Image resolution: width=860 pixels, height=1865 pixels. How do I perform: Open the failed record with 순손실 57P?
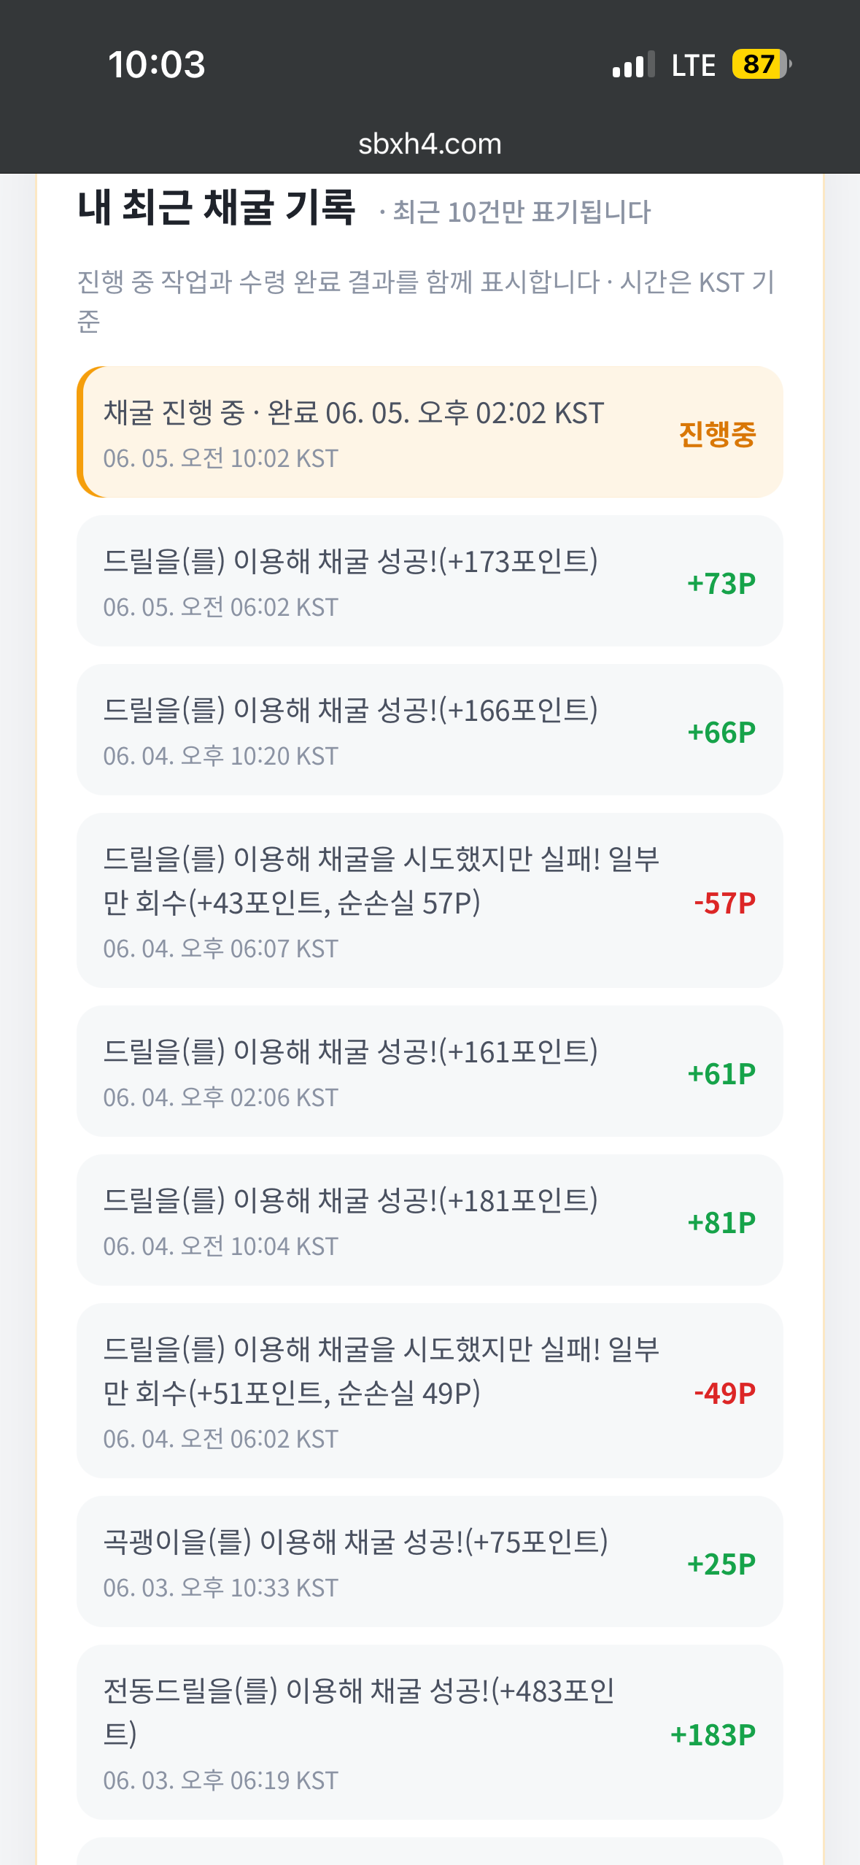point(430,900)
